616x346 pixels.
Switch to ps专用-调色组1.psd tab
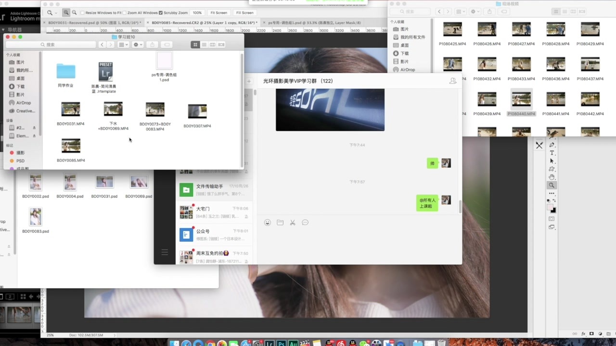click(x=314, y=23)
